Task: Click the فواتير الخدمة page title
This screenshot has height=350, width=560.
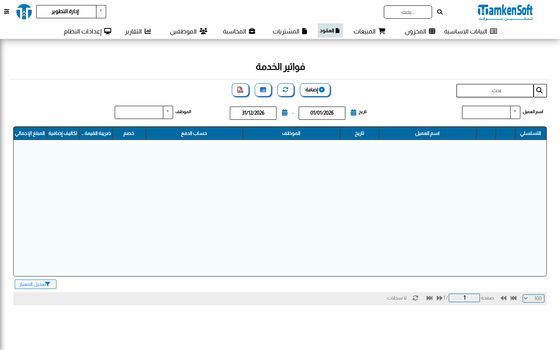Action: click(x=280, y=67)
